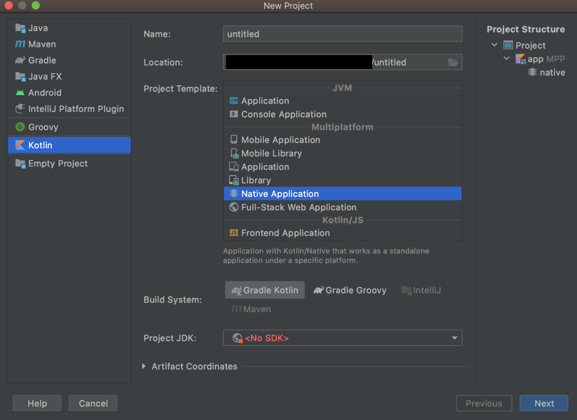Click the New Project window title
The image size is (577, 420).
click(x=288, y=6)
